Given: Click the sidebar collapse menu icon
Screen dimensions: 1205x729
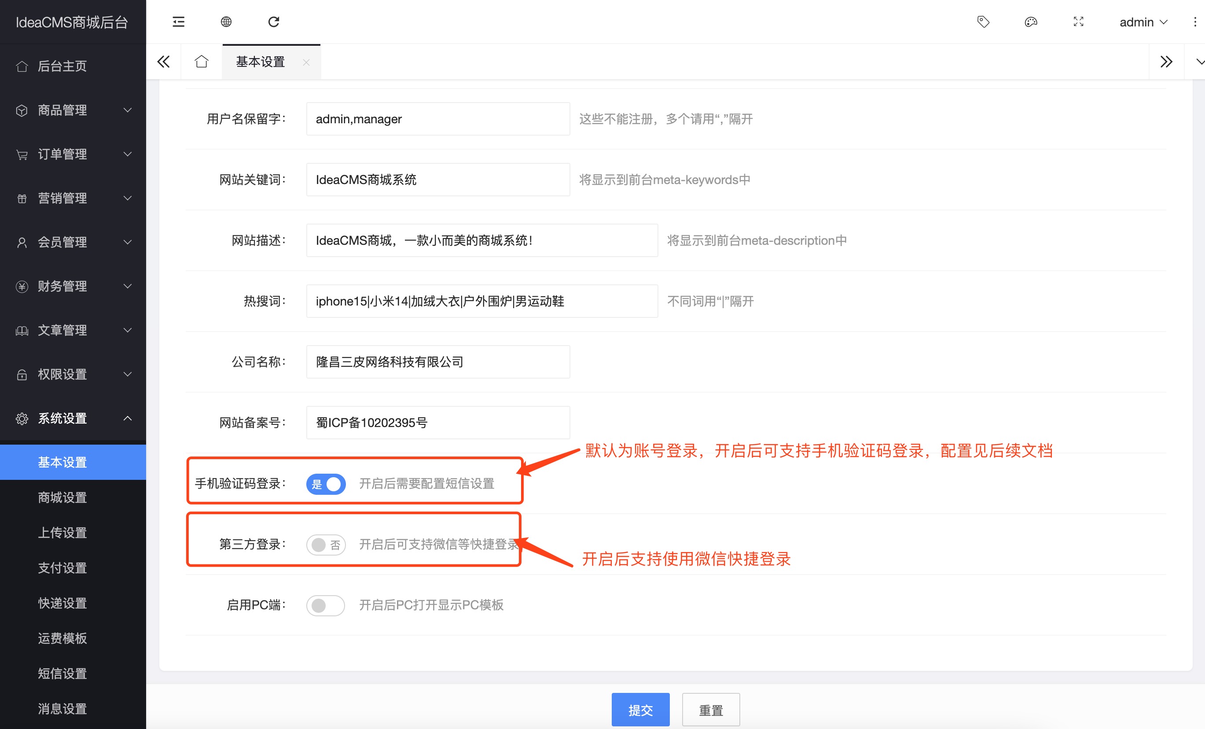Looking at the screenshot, I should [x=179, y=22].
